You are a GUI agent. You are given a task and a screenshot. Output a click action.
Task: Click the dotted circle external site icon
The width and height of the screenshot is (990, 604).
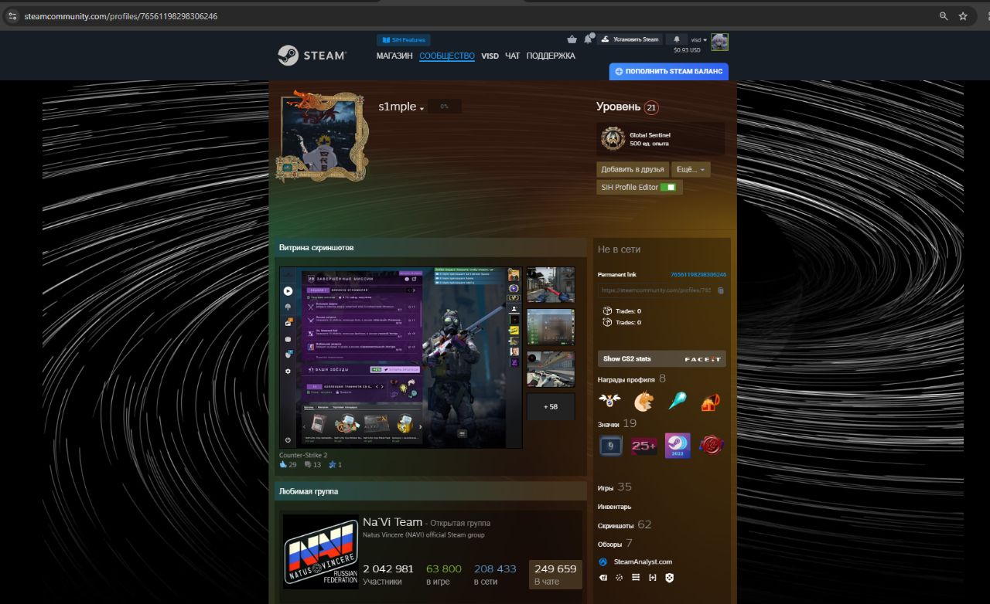coord(620,577)
